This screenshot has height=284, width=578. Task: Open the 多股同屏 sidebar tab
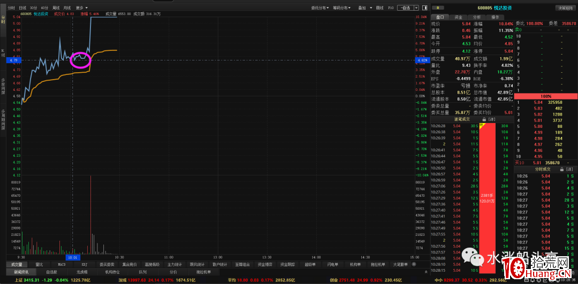[x=3, y=87]
